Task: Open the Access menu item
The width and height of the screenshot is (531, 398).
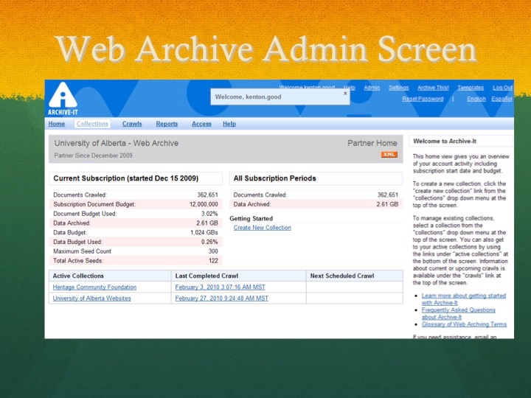Action: pyautogui.click(x=201, y=124)
